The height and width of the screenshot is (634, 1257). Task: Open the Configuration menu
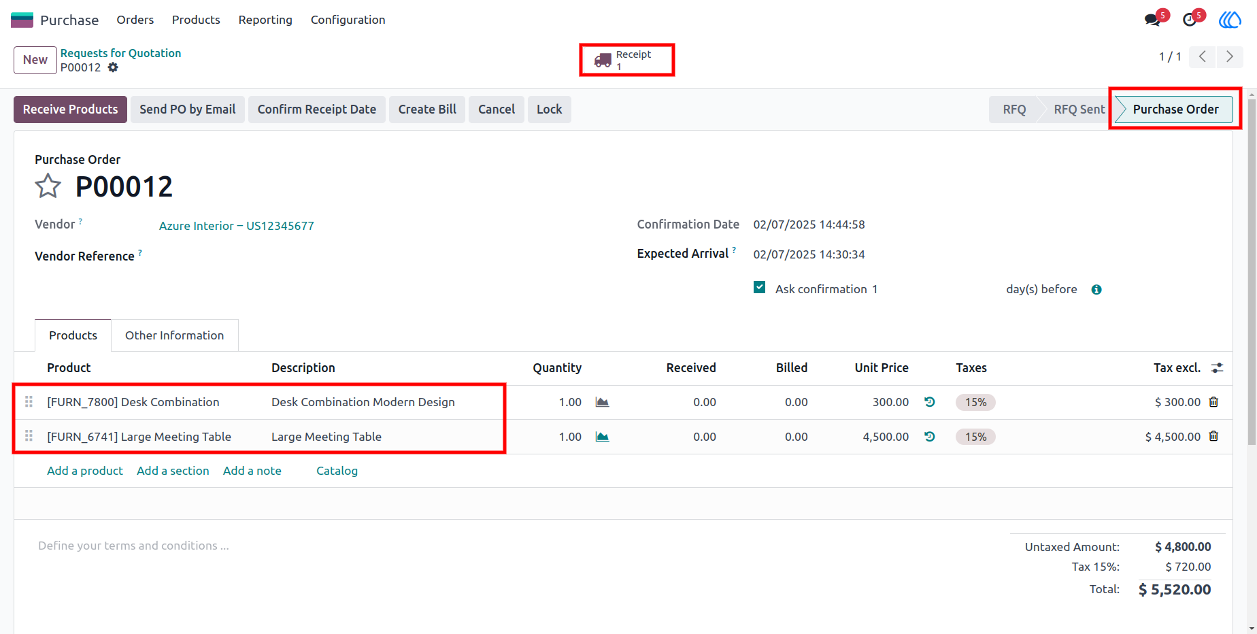pos(348,20)
